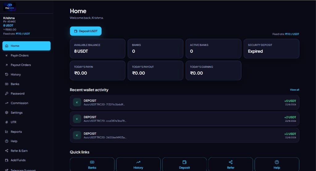Viewport: 316px width, 171px height.
Task: Click the Security Deposit Expired card
Action: pyautogui.click(x=272, y=49)
